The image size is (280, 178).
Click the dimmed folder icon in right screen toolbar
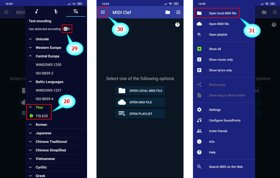pos(264,12)
